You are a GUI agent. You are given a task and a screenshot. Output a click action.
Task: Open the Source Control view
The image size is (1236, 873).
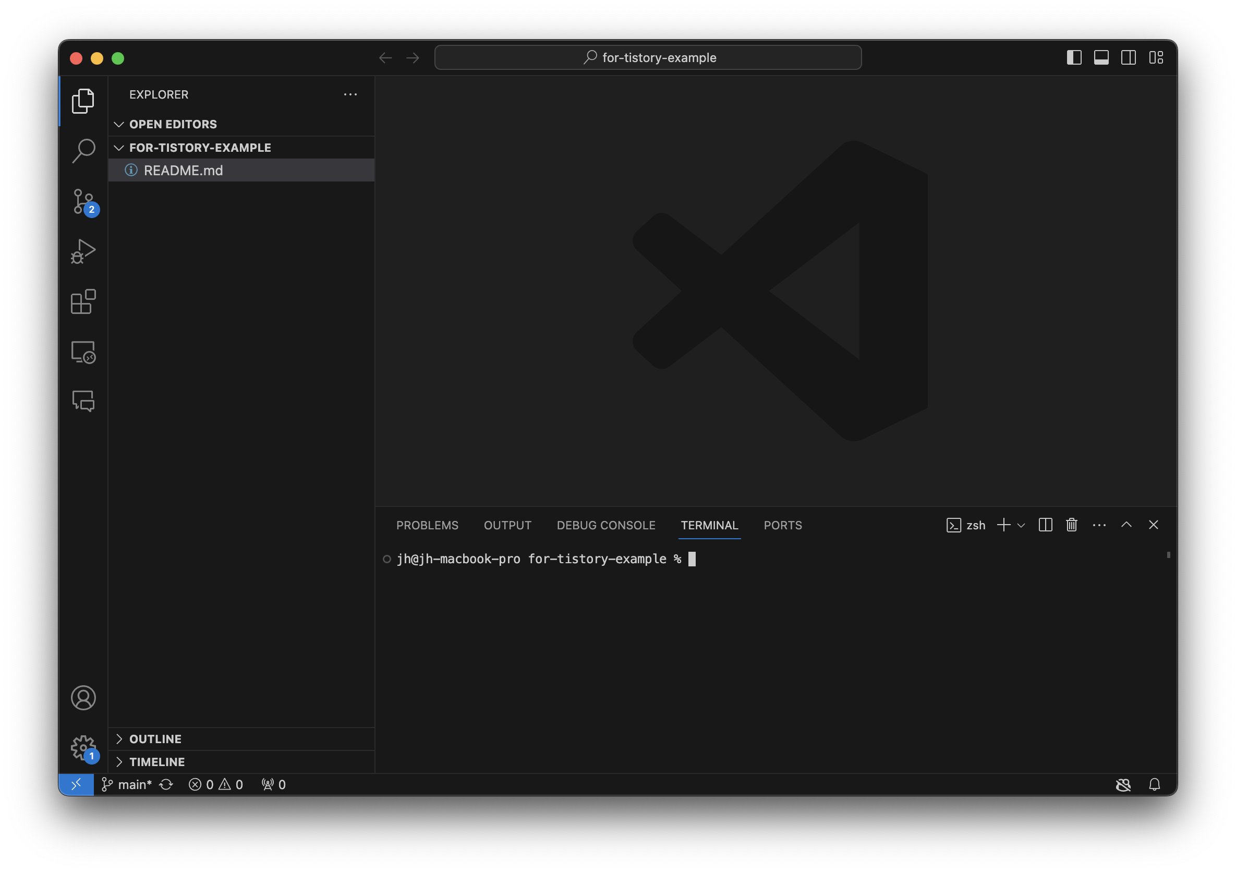tap(83, 202)
